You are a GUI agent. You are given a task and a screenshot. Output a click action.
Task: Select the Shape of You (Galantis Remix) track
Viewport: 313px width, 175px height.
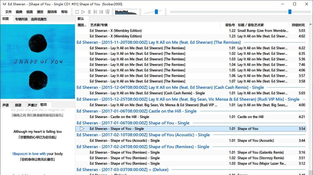tap(191, 153)
